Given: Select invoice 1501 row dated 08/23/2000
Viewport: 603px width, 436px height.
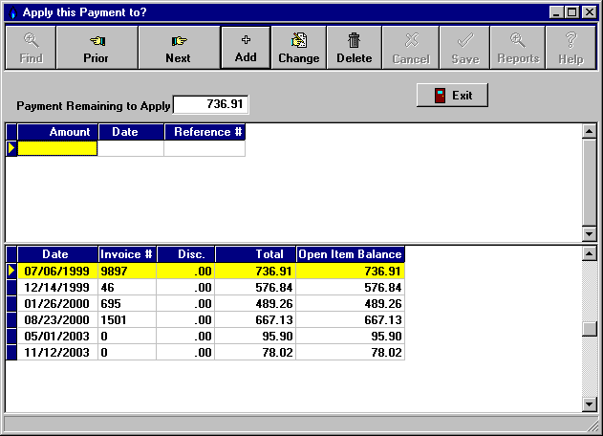Looking at the screenshot, I should [126, 319].
